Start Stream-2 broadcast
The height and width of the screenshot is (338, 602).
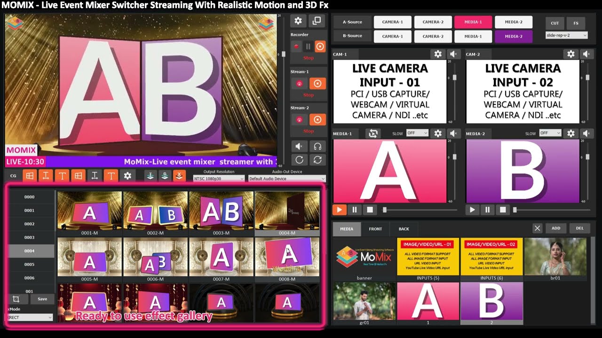(x=299, y=120)
